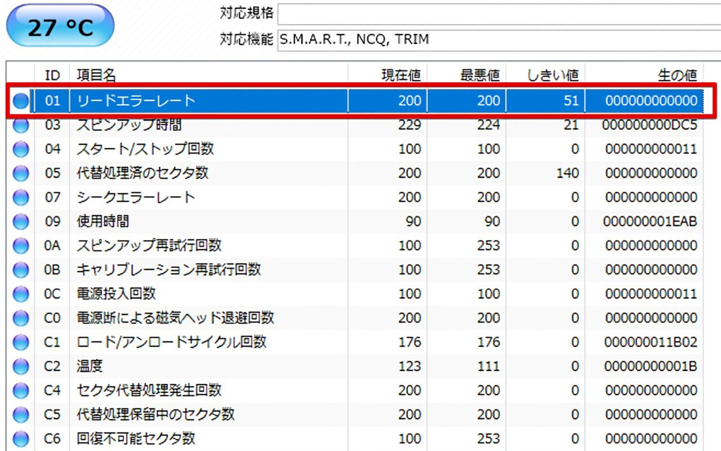Click worst value 224
Screen dimensions: 721x451
(488, 125)
